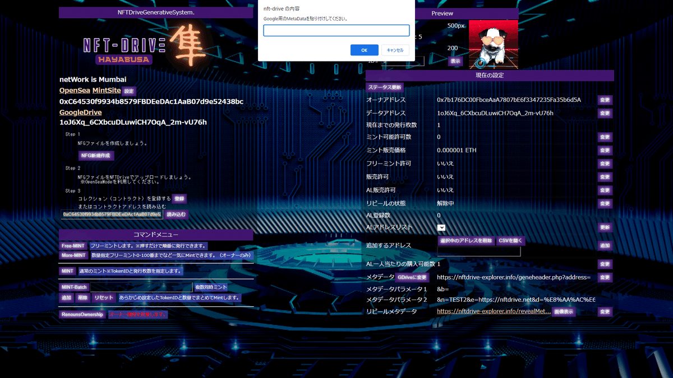Click OK in the nft-drive dialog
The height and width of the screenshot is (378, 673).
[365, 50]
